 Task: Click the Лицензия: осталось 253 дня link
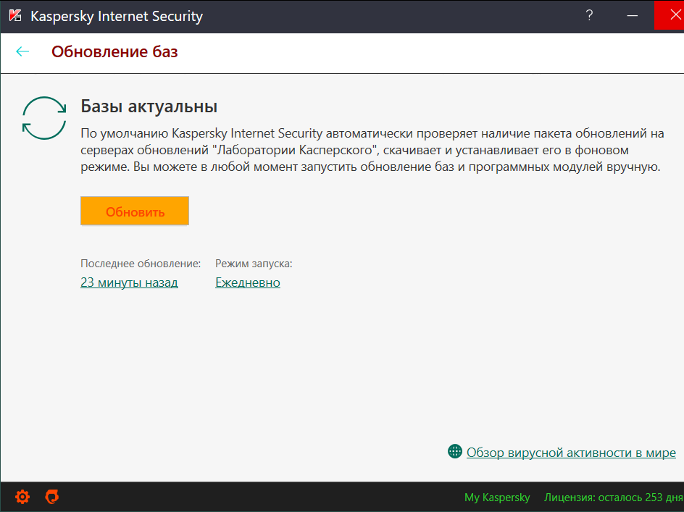(613, 498)
